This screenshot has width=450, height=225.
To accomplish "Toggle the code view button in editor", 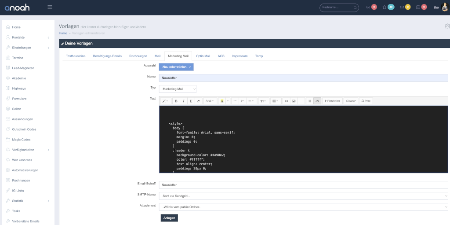I will [317, 101].
